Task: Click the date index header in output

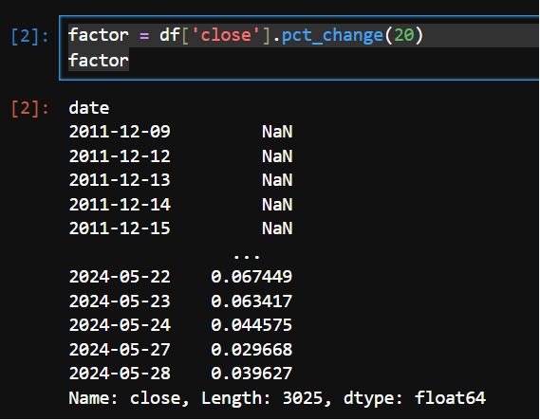Action: coord(89,108)
